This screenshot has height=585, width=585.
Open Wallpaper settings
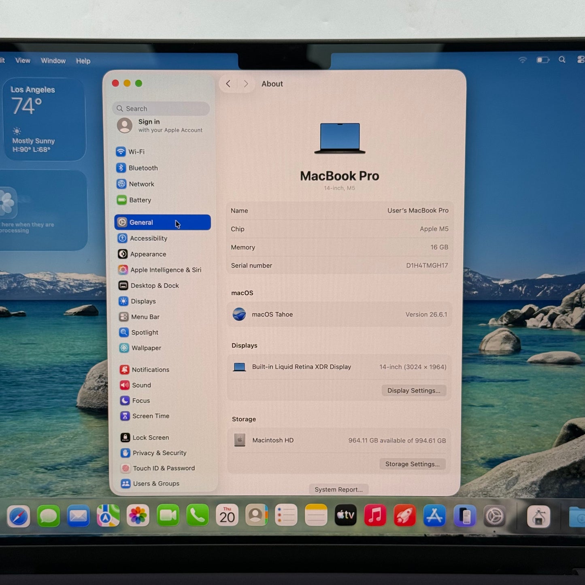[164, 348]
